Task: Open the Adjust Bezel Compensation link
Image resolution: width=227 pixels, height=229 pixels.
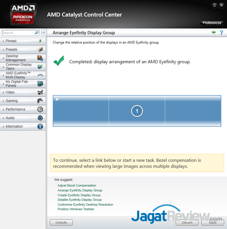Action: (x=77, y=185)
